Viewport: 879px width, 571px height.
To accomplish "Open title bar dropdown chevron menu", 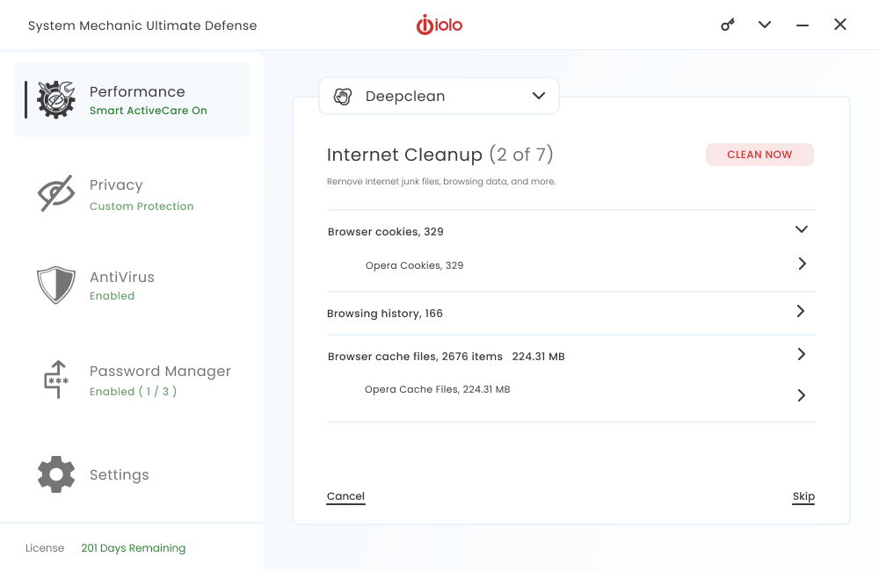I will [765, 25].
